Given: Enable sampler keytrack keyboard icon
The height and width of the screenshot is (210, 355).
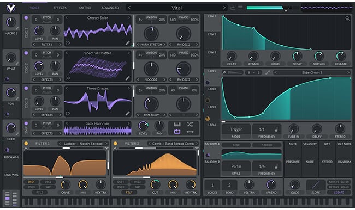Looking at the screenshot, I should (177, 124).
